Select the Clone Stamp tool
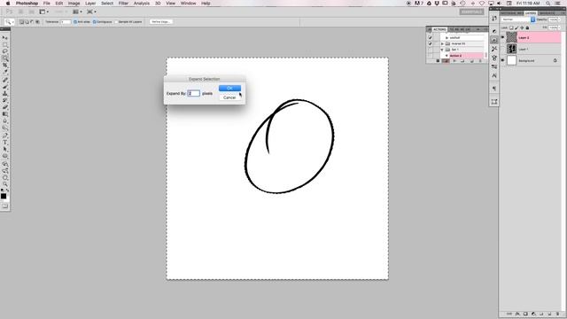567x319 pixels. (5, 94)
